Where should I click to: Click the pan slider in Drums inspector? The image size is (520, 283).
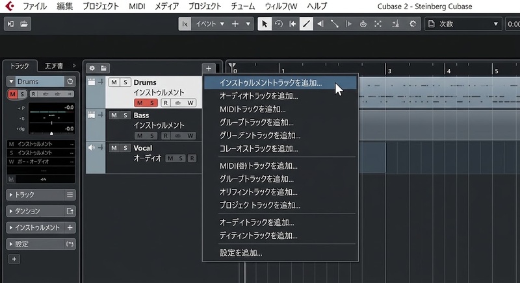(51, 123)
